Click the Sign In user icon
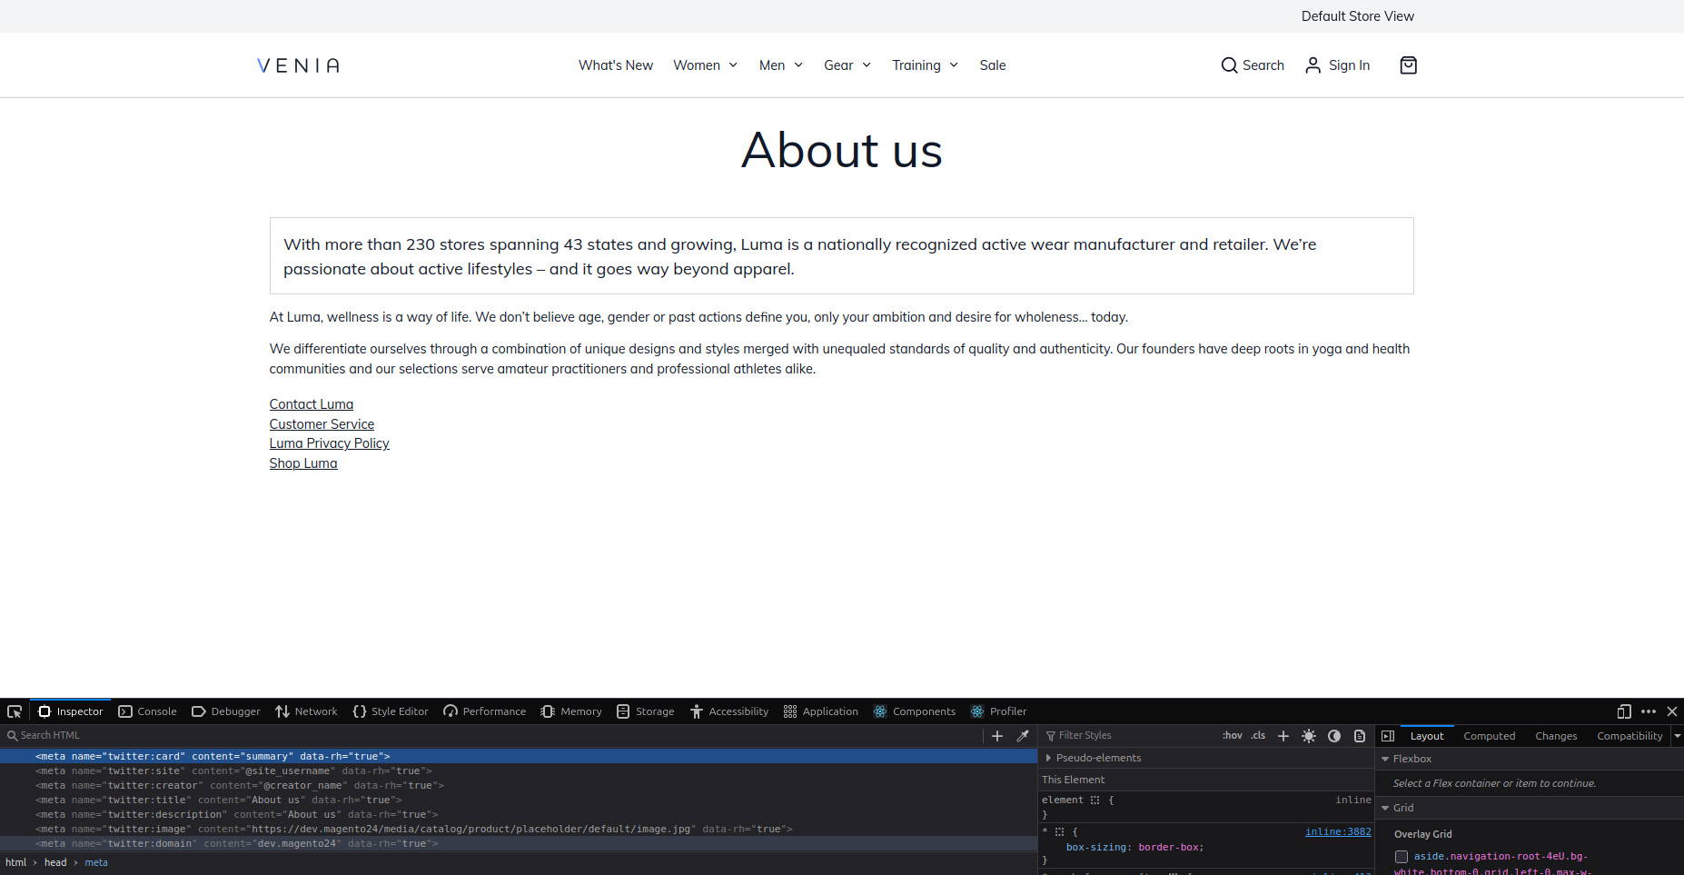The height and width of the screenshot is (875, 1684). click(1313, 65)
